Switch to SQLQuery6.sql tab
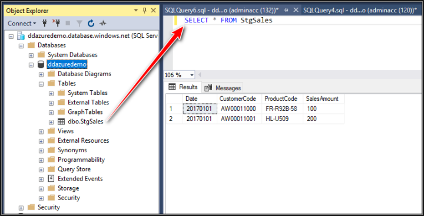Image resolution: width=424 pixels, height=216 pixels. coord(222,10)
